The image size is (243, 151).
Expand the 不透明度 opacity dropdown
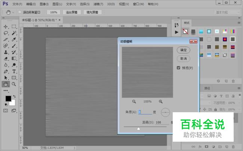239,103
